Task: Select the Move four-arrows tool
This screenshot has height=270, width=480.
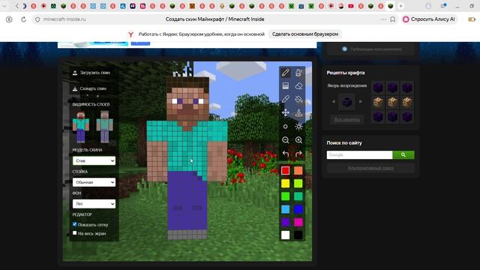Action: (x=285, y=112)
